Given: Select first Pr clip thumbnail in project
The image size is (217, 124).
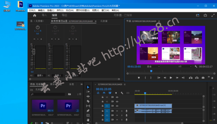Looking at the screenshot, I should point(43,106).
